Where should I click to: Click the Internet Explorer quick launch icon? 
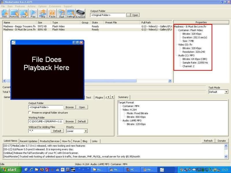point(31,170)
